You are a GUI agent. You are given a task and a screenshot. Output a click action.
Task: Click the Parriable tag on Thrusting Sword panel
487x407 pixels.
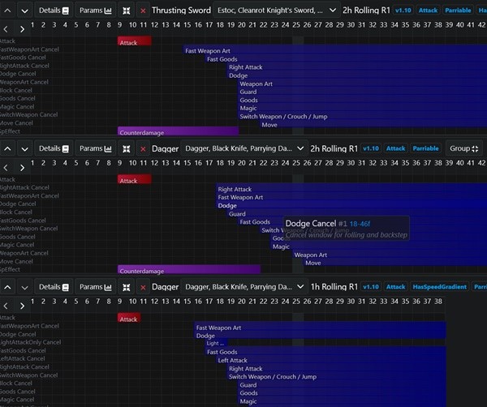point(459,11)
